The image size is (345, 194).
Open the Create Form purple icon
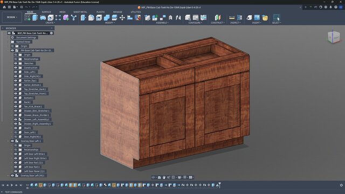point(66,18)
